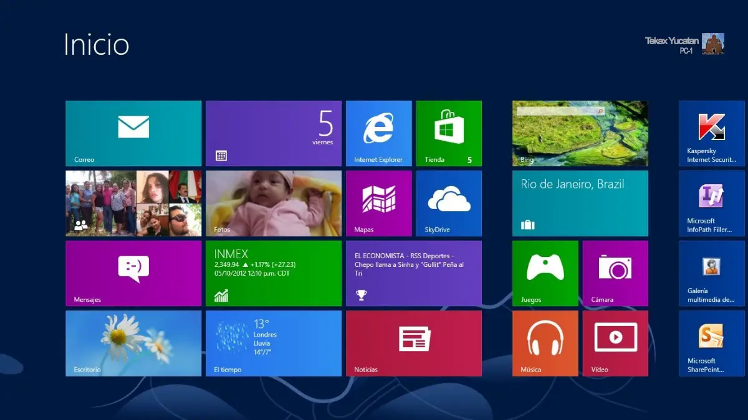This screenshot has width=748, height=420.
Task: Click the Inicio heading text
Action: click(97, 44)
